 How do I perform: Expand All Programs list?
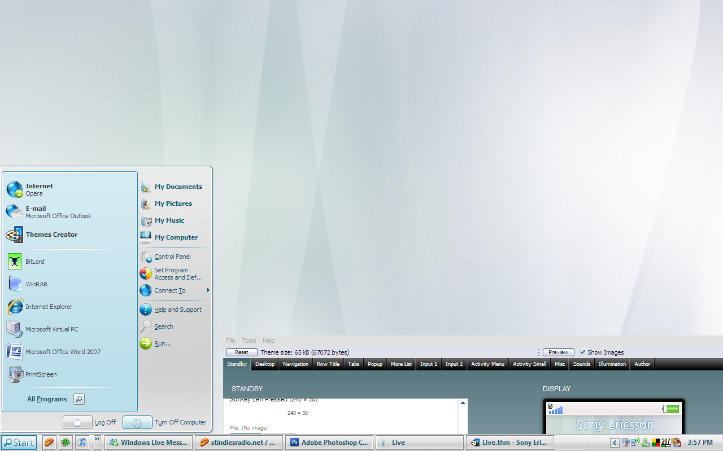coord(55,399)
